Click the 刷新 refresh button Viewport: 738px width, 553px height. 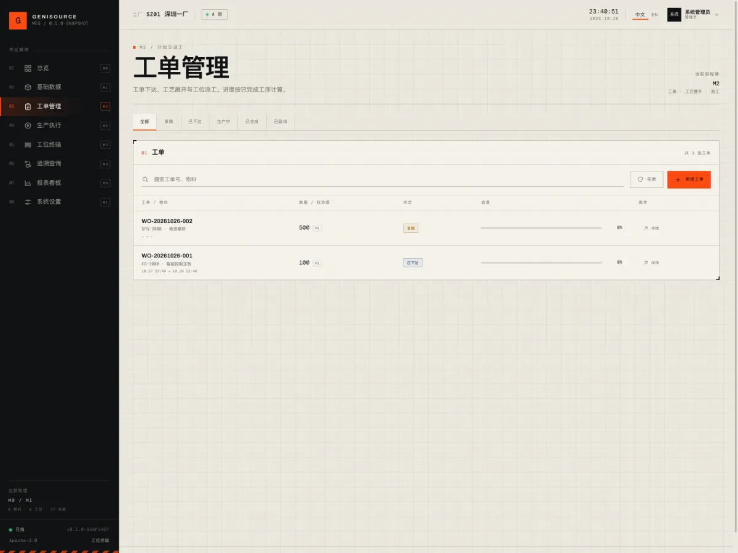tap(646, 179)
